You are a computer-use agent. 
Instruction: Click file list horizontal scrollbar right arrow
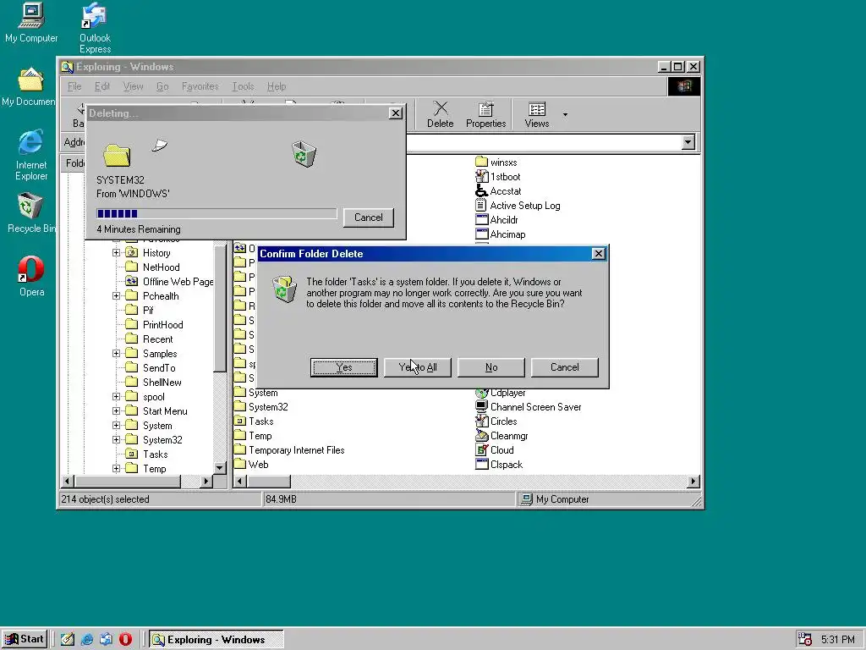point(693,482)
